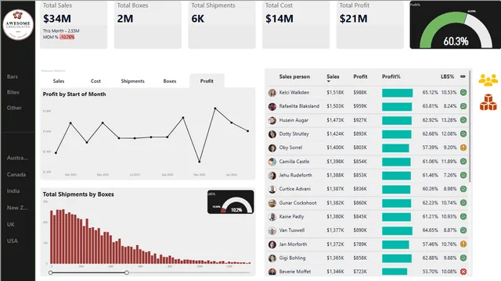501x281 pixels.
Task: Filter by India region
Action: (x=13, y=190)
